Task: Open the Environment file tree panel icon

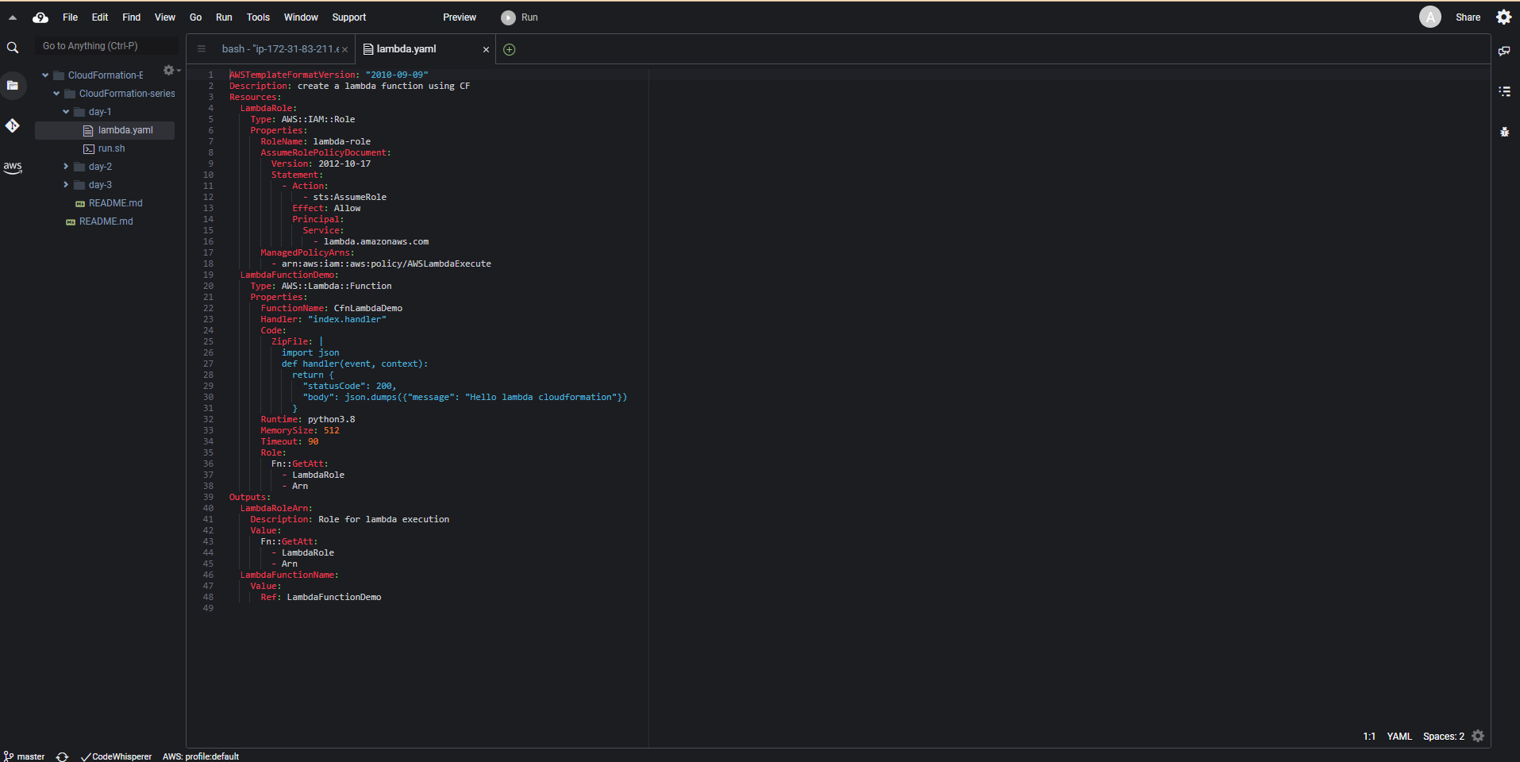Action: pyautogui.click(x=13, y=85)
